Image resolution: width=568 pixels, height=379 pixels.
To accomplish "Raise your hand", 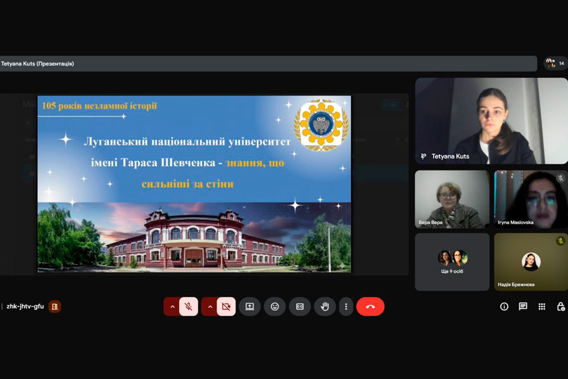I will point(325,306).
